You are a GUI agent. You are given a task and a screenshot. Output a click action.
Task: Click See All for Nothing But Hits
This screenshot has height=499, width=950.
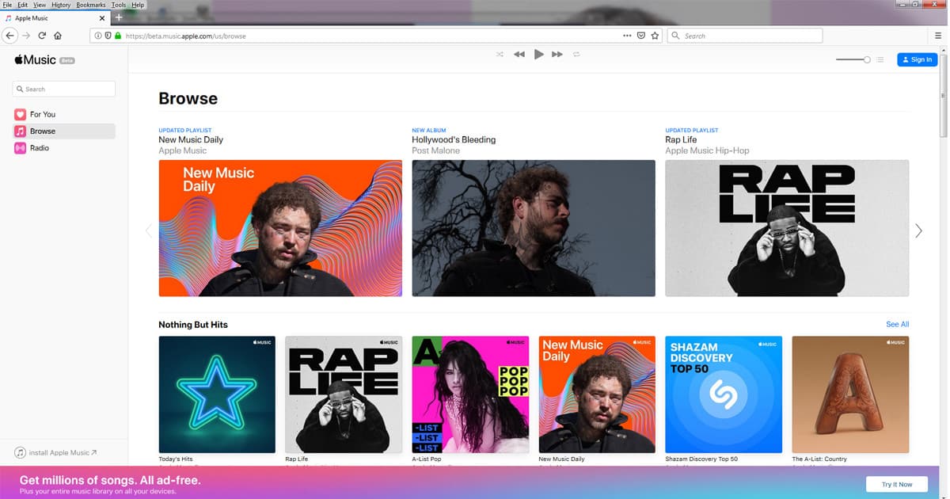(898, 324)
